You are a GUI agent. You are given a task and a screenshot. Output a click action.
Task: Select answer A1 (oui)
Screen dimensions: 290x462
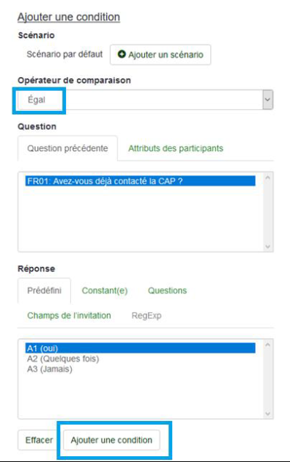(x=141, y=348)
